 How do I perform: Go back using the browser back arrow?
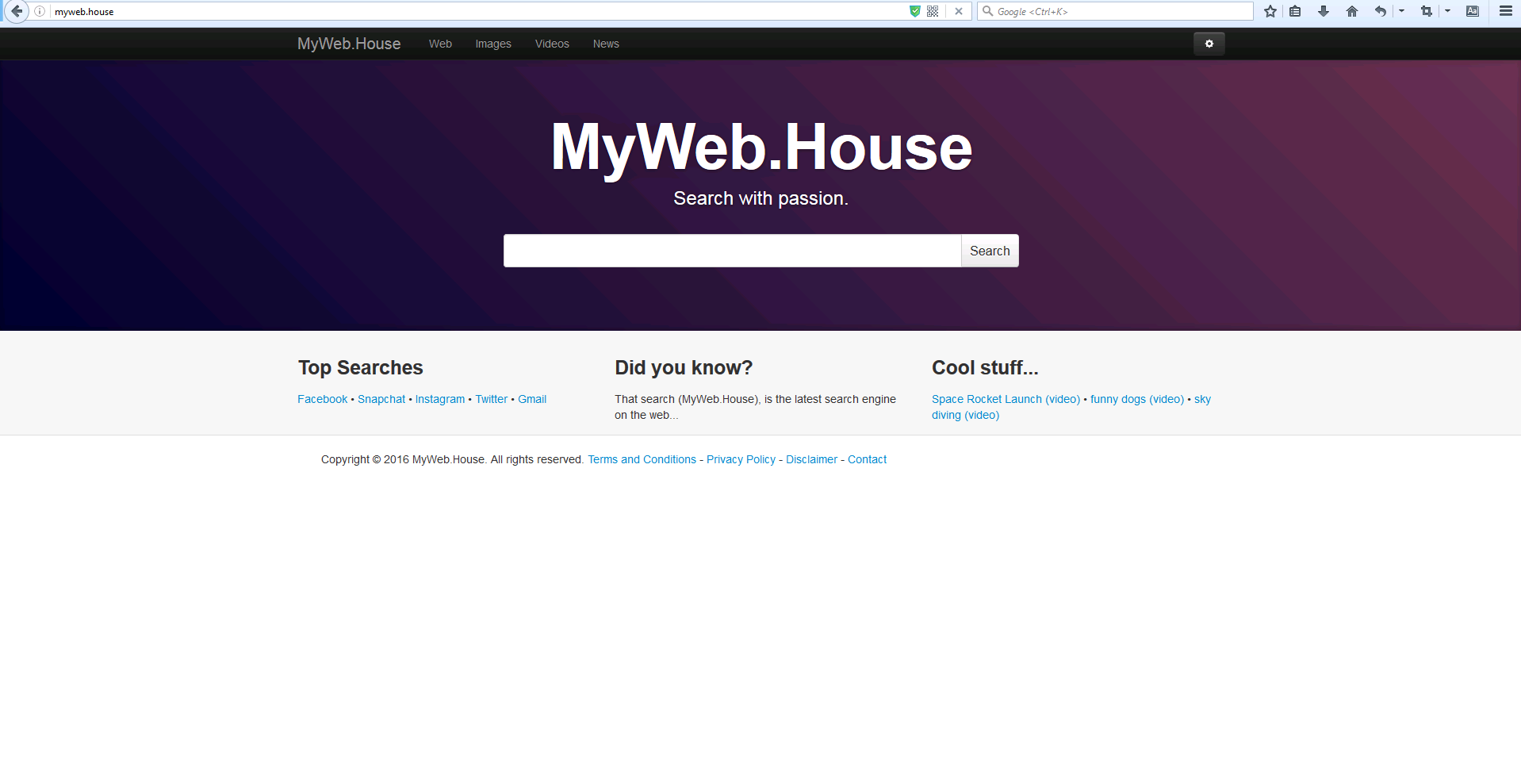(x=17, y=11)
